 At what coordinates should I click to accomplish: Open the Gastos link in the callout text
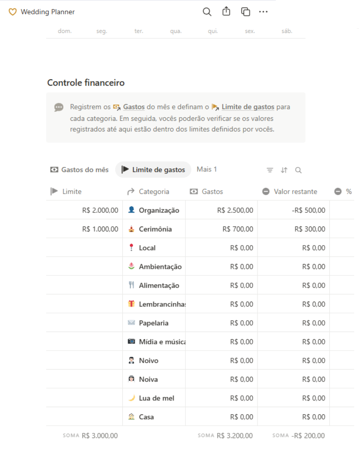pos(133,107)
